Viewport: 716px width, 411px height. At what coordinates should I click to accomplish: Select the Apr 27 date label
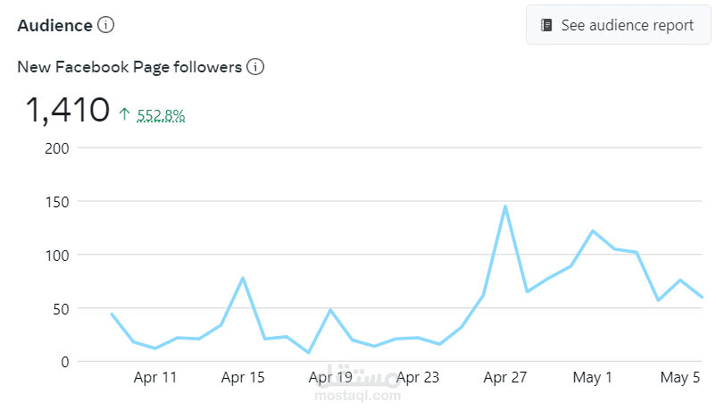point(505,378)
